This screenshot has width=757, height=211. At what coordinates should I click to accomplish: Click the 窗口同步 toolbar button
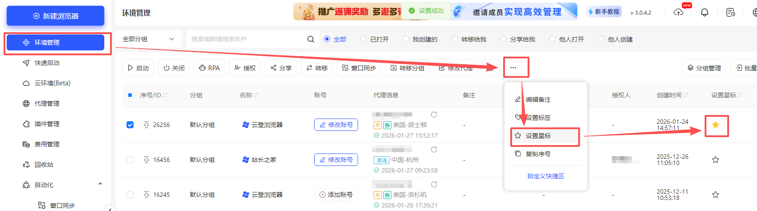(x=359, y=68)
